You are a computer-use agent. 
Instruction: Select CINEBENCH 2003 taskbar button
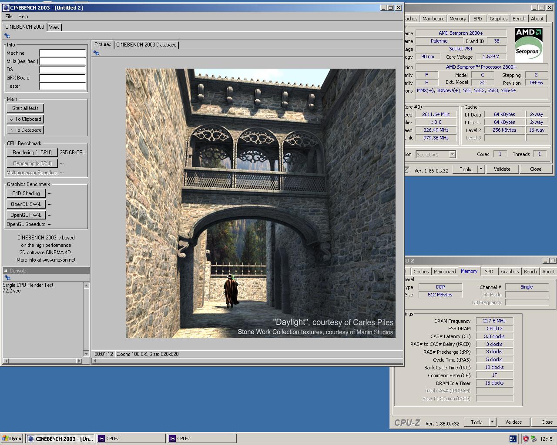pos(60,438)
